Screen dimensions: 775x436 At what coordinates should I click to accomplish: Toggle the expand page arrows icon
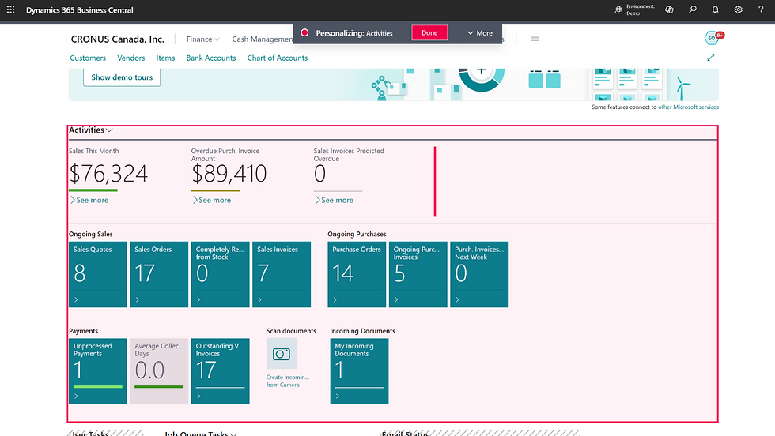[x=711, y=58]
